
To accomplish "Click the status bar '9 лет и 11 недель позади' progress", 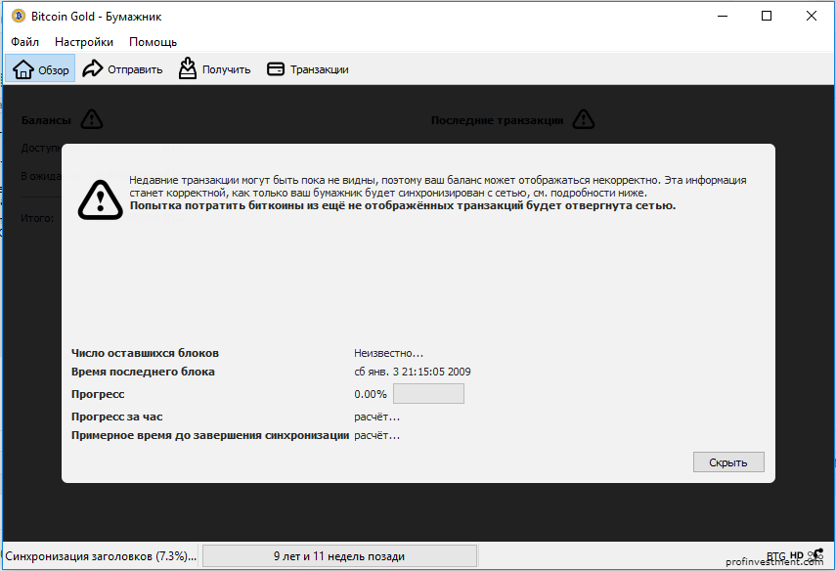I will pos(339,556).
